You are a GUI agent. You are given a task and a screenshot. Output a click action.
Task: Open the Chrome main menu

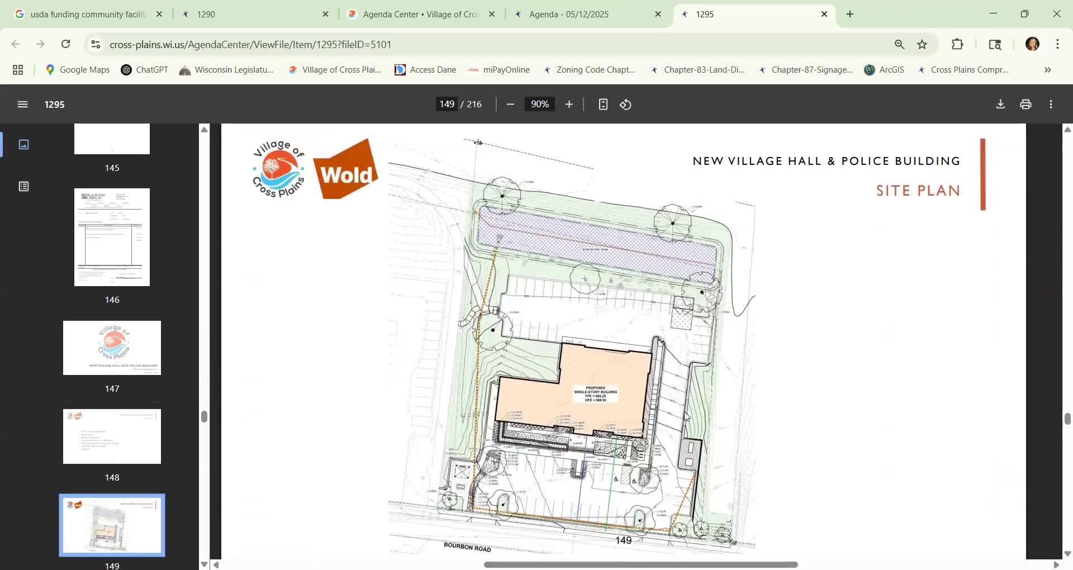click(1058, 44)
